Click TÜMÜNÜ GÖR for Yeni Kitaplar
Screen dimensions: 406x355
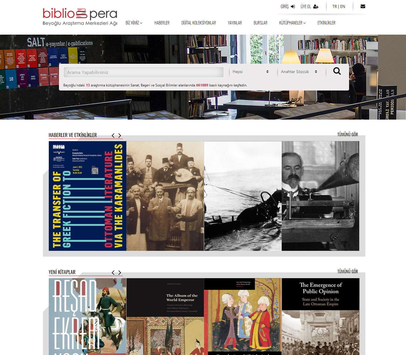[348, 271]
